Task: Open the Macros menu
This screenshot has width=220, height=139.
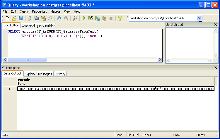Action: tap(55, 11)
